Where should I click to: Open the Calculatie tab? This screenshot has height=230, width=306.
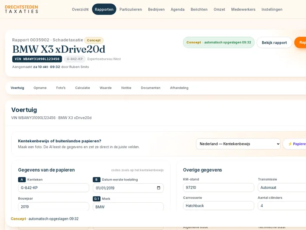pos(82,88)
